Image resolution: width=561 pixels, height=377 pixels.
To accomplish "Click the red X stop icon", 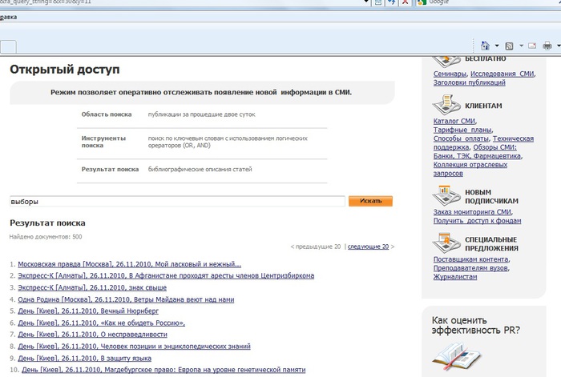I will tap(405, 2).
